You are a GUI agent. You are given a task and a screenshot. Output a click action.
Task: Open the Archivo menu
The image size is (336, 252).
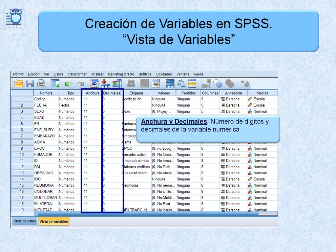[18, 74]
